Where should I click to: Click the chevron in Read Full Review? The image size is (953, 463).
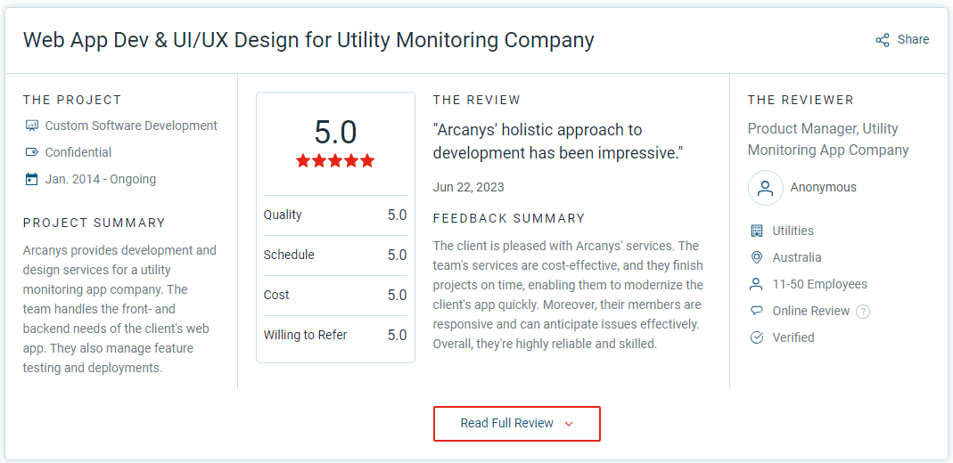[569, 424]
